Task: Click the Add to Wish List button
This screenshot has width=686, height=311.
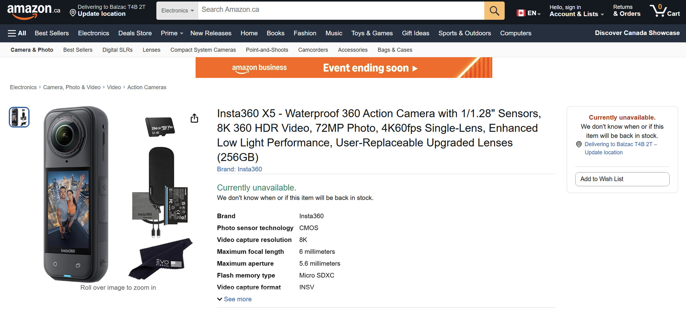Action: click(x=622, y=179)
